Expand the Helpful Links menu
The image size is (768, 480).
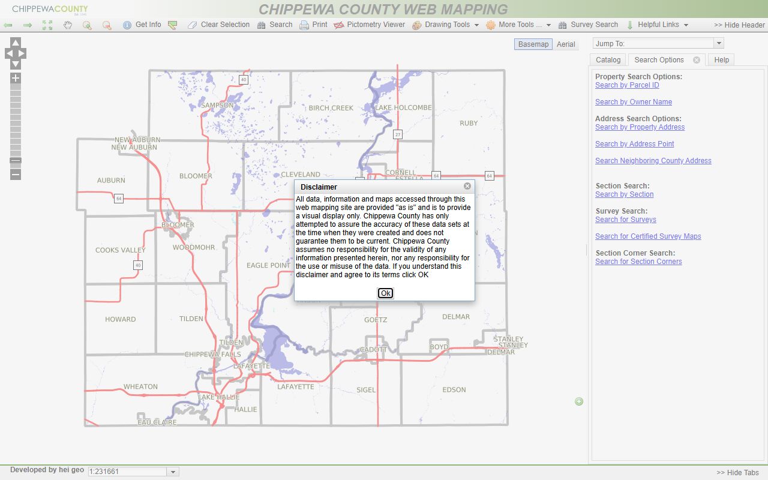(x=657, y=25)
